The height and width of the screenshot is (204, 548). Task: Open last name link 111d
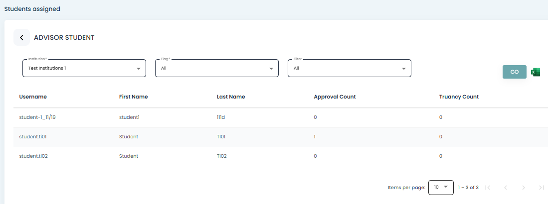click(x=221, y=117)
